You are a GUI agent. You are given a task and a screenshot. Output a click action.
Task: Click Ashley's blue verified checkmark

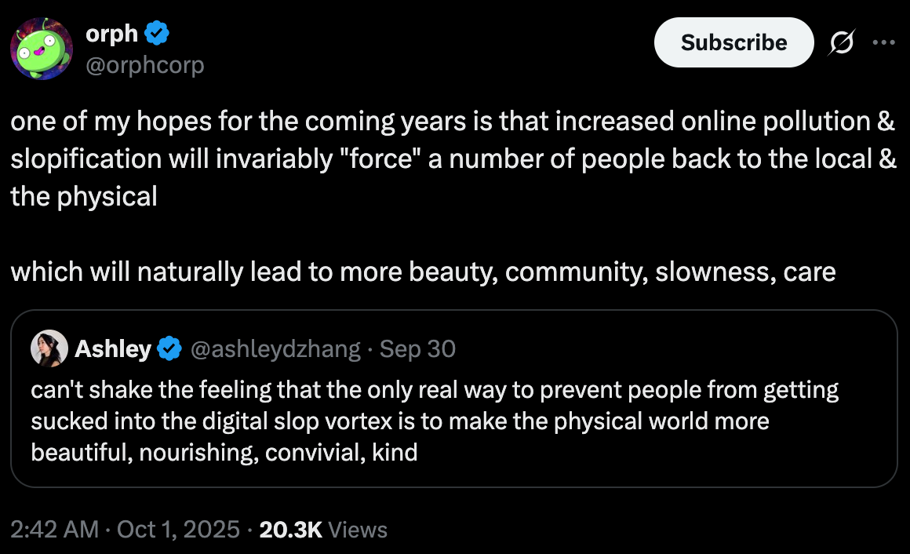[169, 348]
